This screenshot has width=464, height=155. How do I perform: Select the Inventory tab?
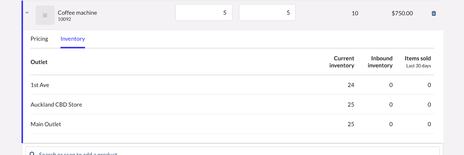[72, 39]
